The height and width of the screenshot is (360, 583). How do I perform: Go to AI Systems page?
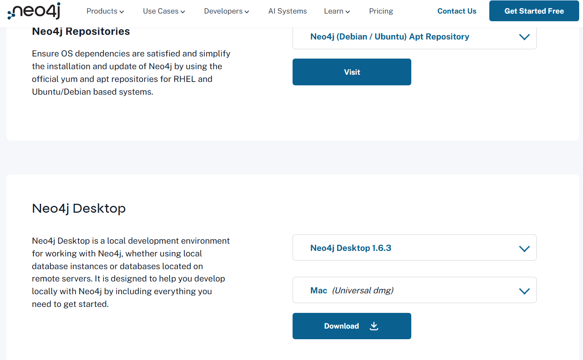coord(287,11)
